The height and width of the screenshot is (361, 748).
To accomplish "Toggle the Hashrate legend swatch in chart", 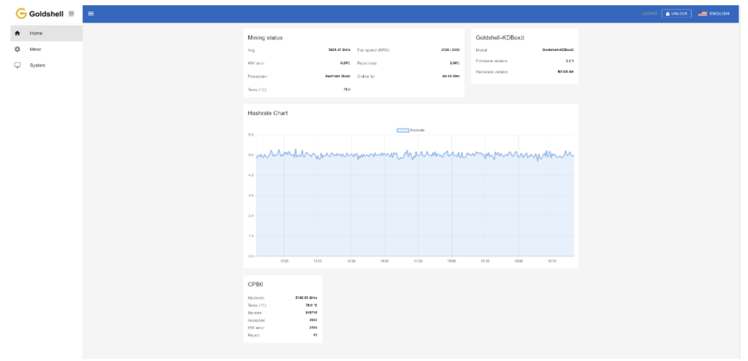I will click(403, 130).
